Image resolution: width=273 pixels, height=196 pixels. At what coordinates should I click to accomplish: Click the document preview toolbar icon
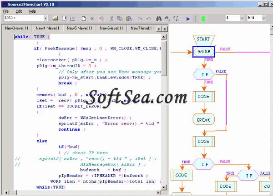64,19
